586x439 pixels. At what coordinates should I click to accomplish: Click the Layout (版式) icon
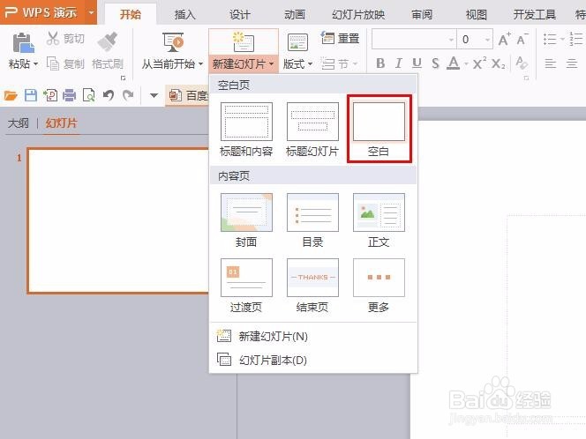pos(297,42)
